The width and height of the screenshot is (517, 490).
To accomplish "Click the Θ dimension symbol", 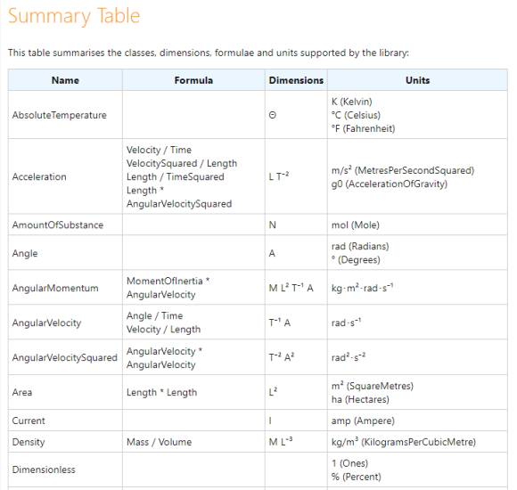I will point(273,115).
